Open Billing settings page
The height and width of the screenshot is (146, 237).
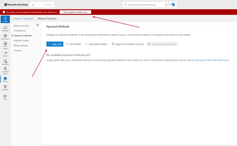pyautogui.click(x=20, y=46)
